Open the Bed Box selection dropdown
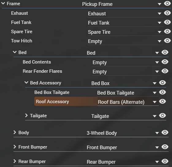The height and width of the screenshot is (167, 172). click(125, 83)
